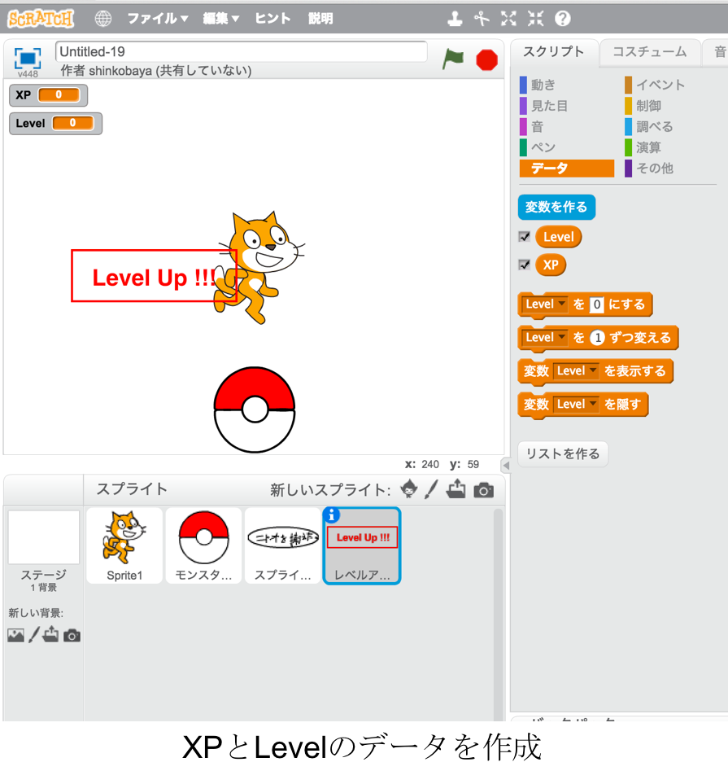
Task: Open the language globe menu
Action: [x=103, y=19]
